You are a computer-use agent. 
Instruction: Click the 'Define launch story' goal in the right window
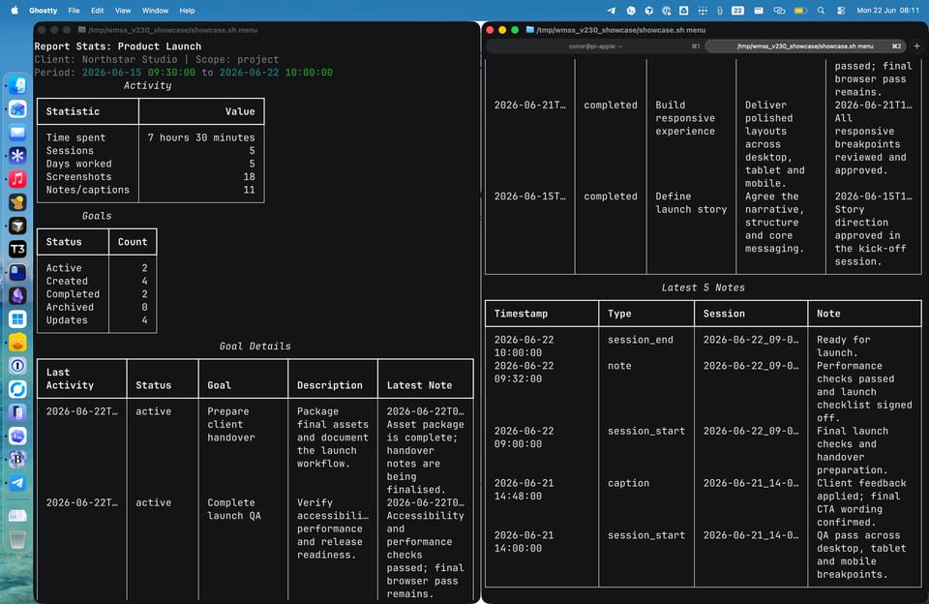pos(691,202)
